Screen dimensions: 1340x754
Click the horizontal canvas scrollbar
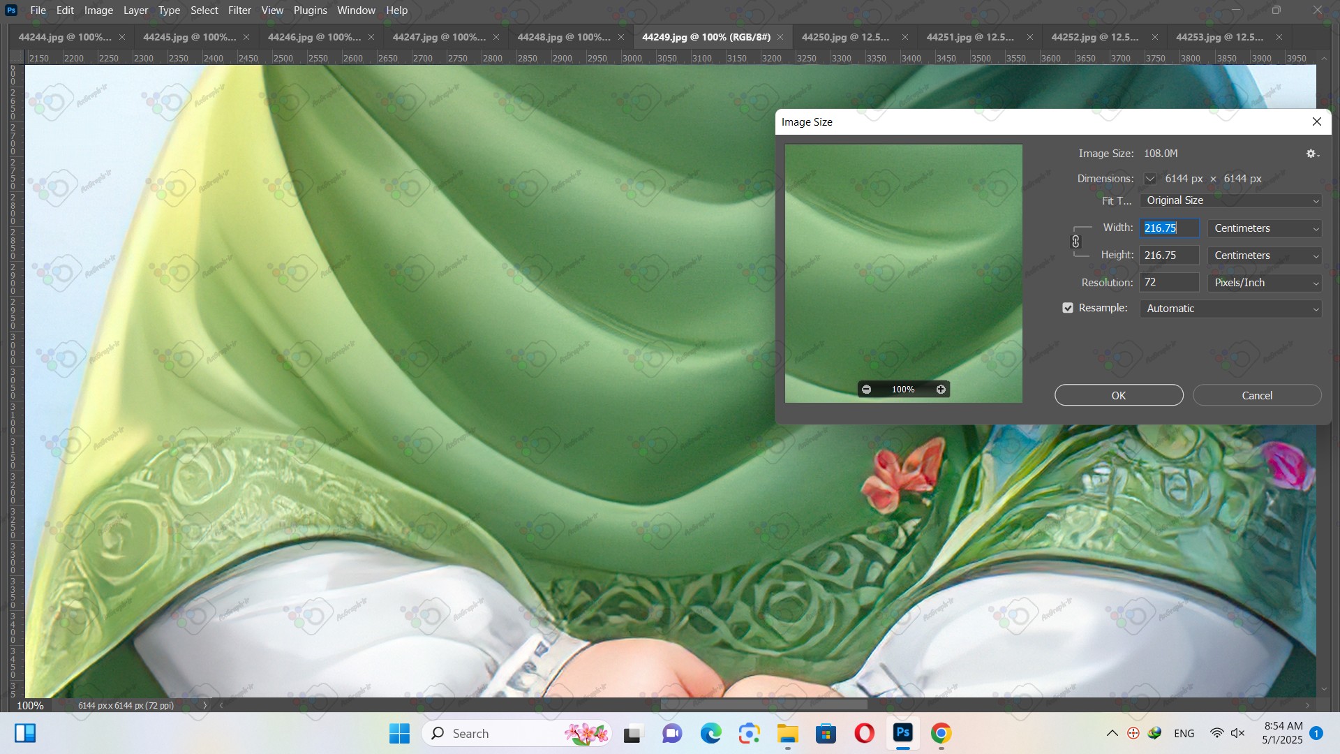(764, 705)
